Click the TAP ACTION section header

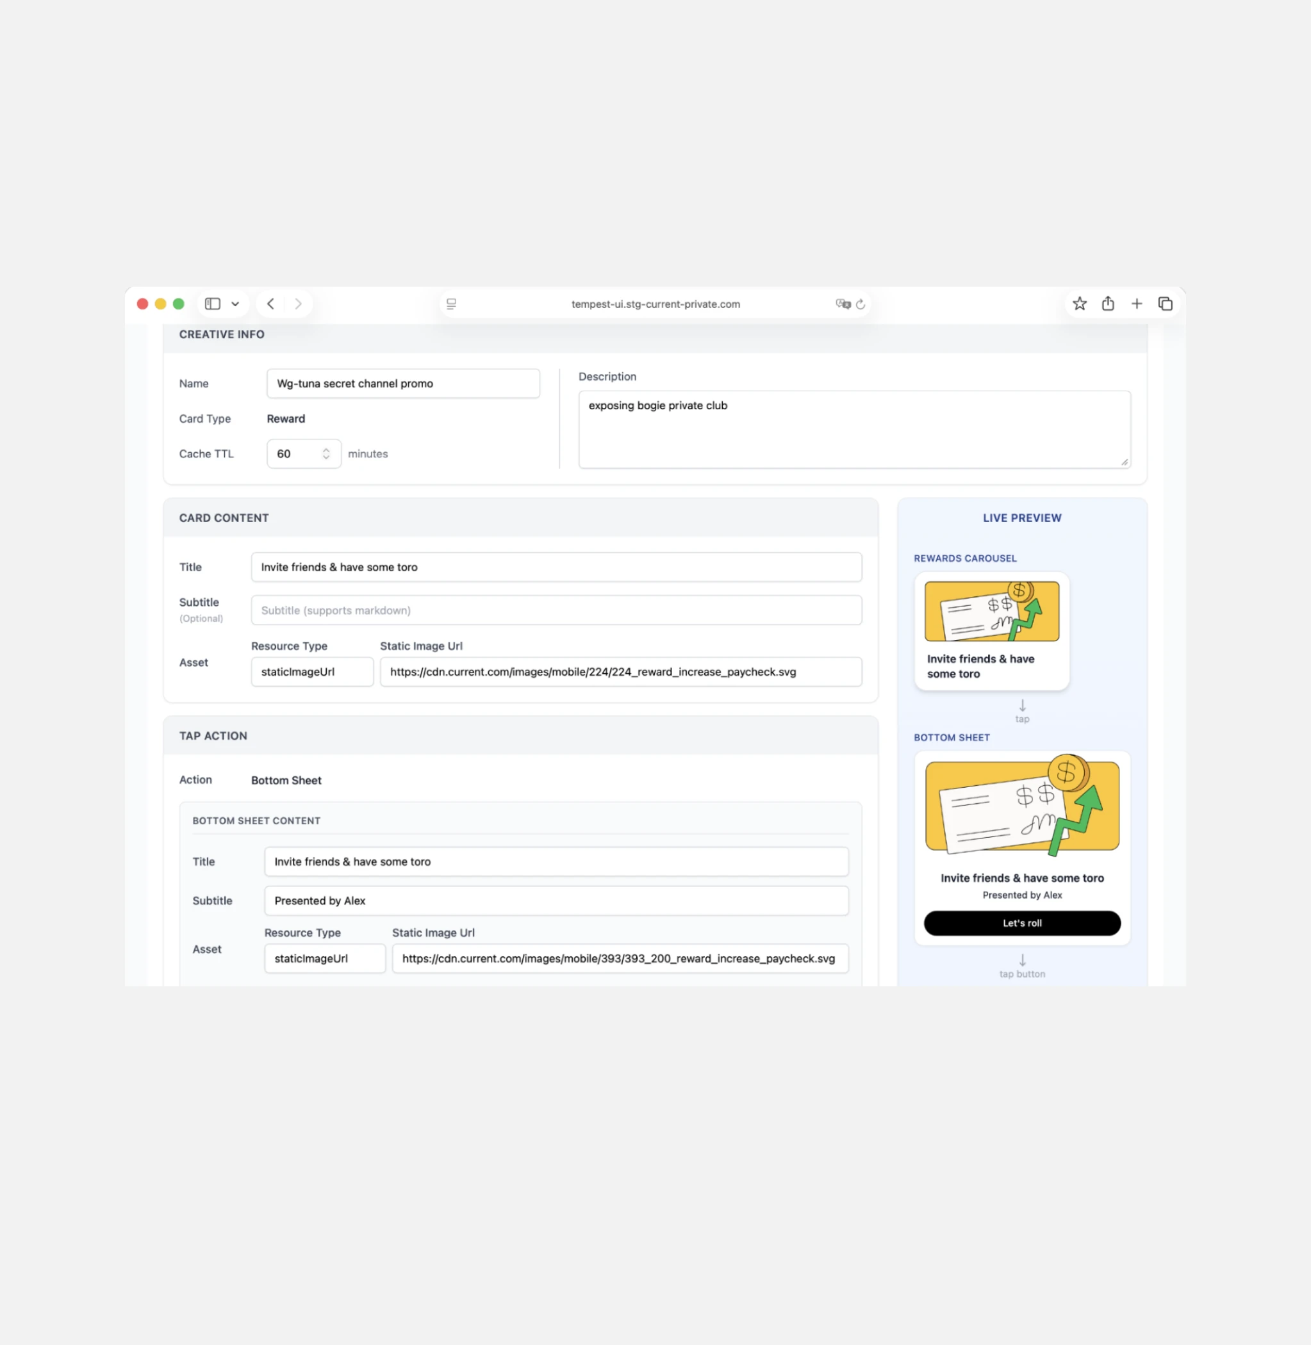point(213,736)
